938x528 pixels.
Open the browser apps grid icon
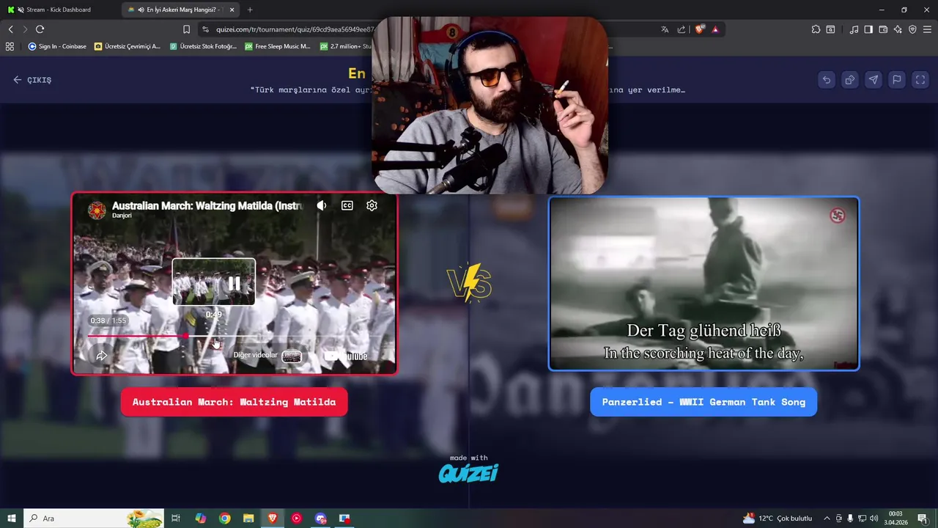point(10,46)
